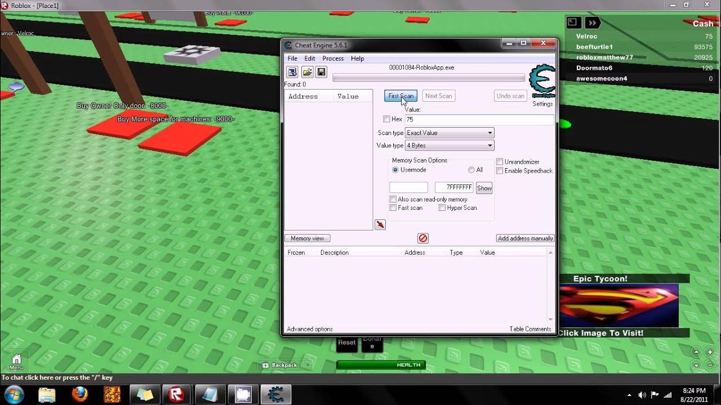Click the First Scan button

(x=401, y=96)
